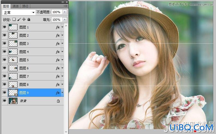Click the fx icon on 图层 7
The height and width of the screenshot is (134, 216).
point(58,76)
